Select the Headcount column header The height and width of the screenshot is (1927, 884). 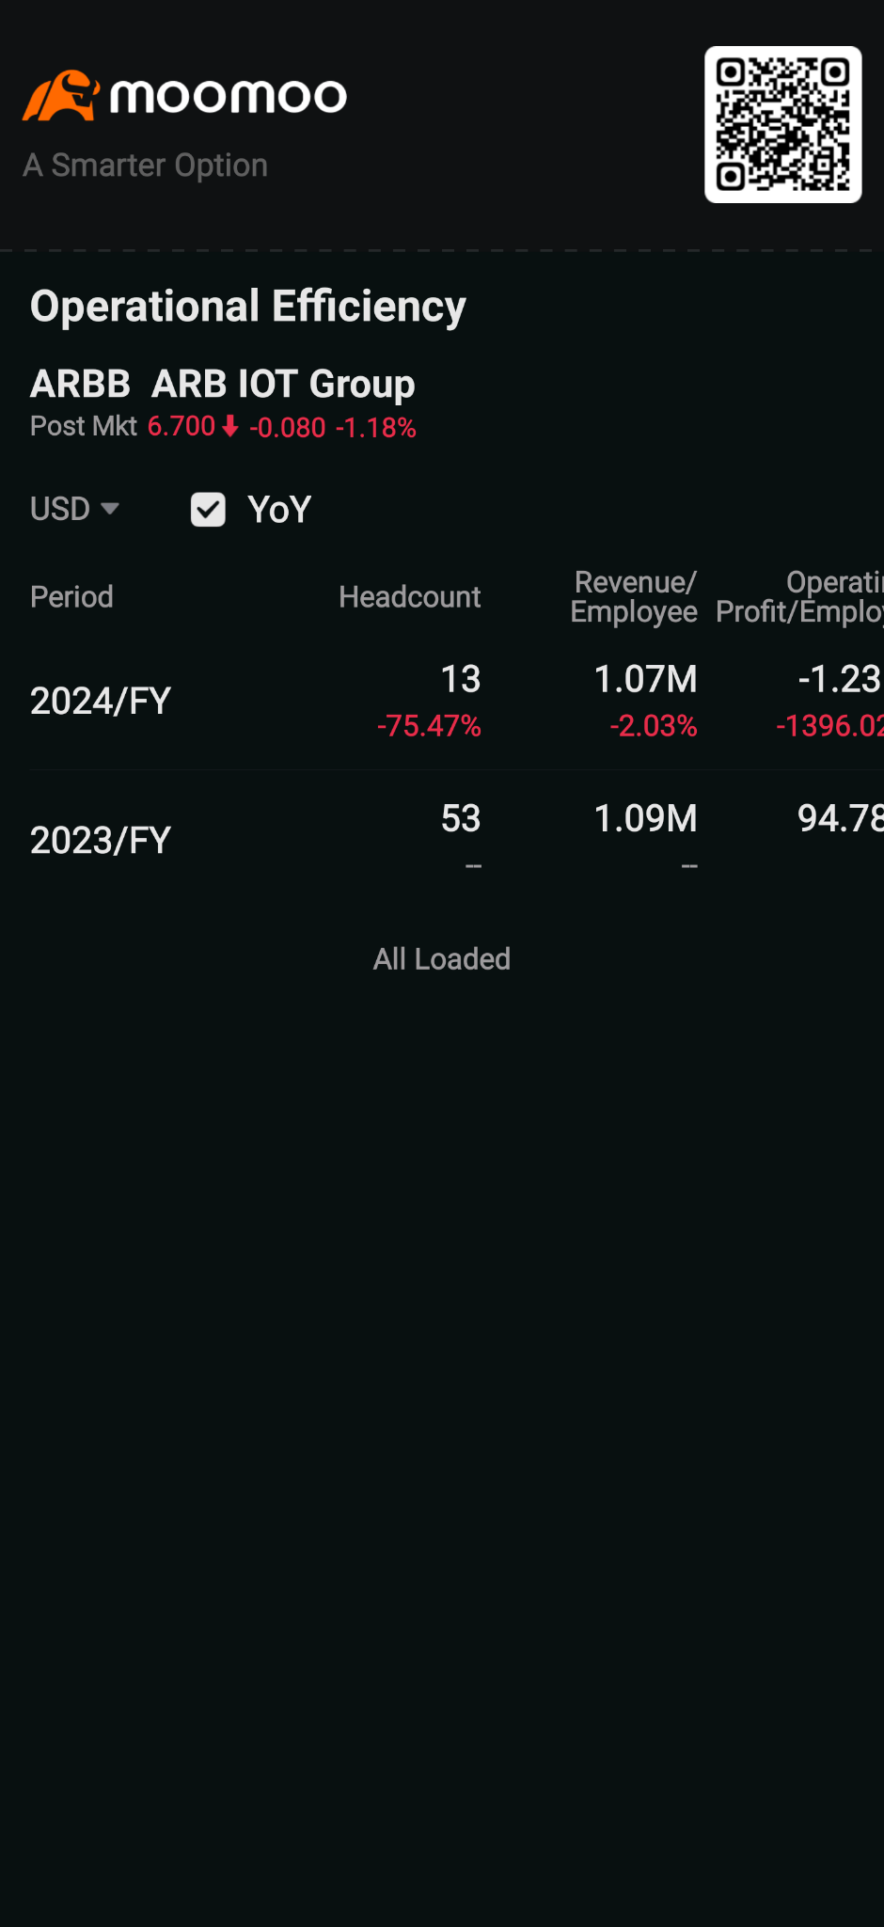tap(410, 596)
